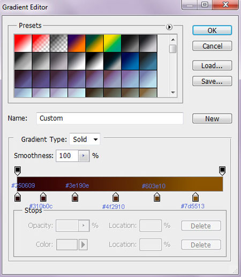Choose the dark teal-blue preset ending row two
The image size is (241, 277).
(x=148, y=61)
